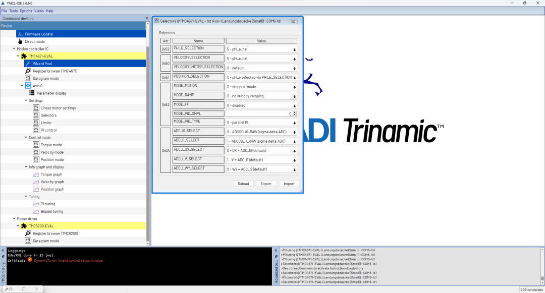
Task: Close the Connected devices panel
Action: (x=146, y=18)
